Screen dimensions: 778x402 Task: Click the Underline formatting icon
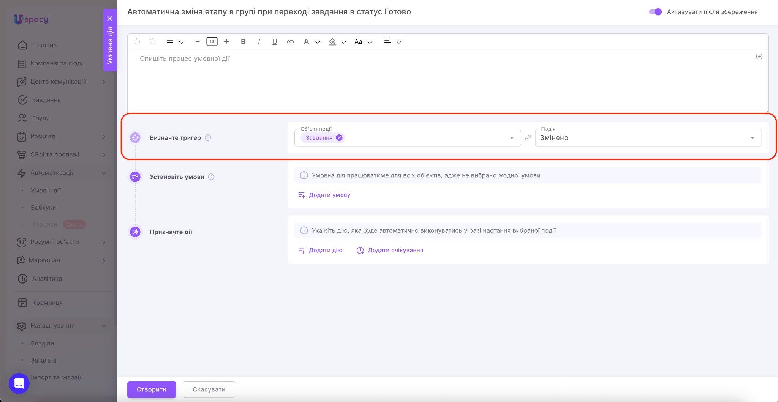tap(274, 42)
